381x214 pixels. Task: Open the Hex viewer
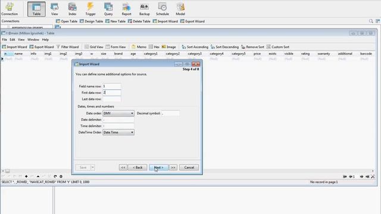(x=154, y=47)
